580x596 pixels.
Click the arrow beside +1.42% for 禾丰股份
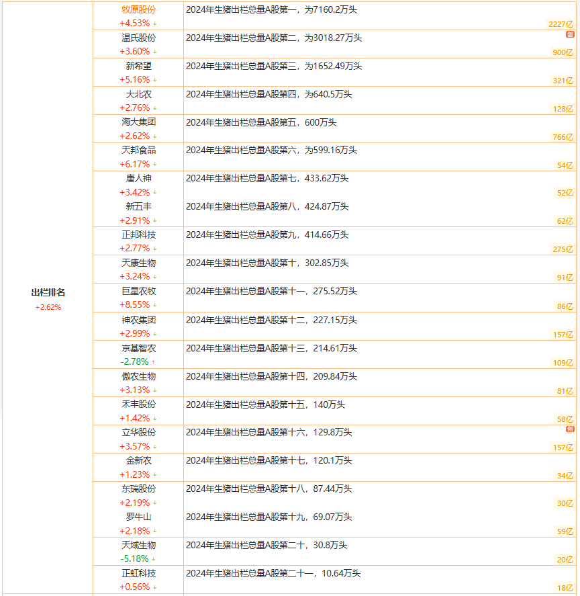coord(154,419)
